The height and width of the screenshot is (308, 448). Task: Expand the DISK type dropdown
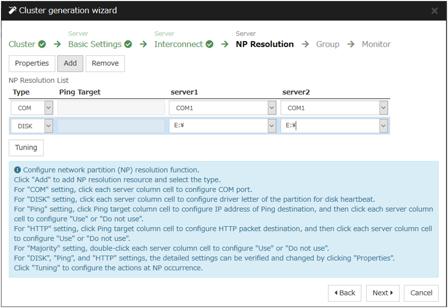(48, 126)
